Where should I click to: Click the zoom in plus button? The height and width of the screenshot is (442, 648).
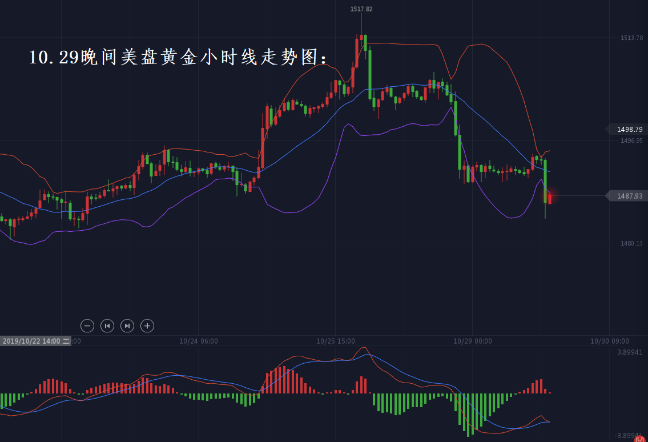click(x=147, y=326)
